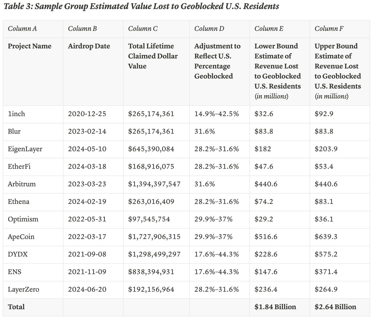Click the Column A header label
The width and height of the screenshot is (378, 322).
22,29
